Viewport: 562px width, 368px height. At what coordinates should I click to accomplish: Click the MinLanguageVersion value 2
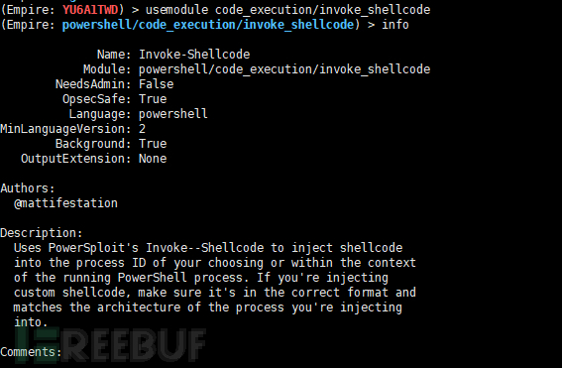tap(143, 129)
